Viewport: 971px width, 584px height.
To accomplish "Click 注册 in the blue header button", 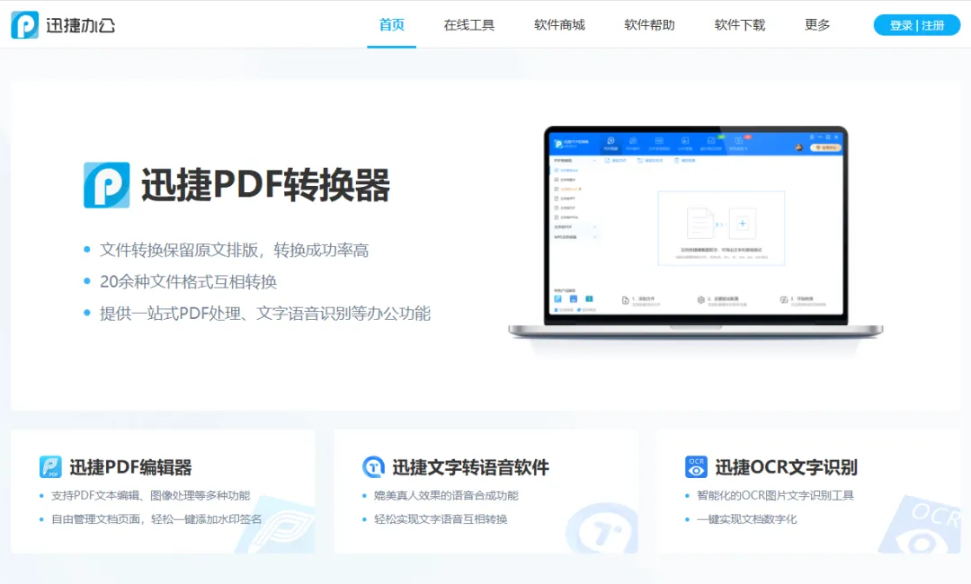I will (x=932, y=25).
